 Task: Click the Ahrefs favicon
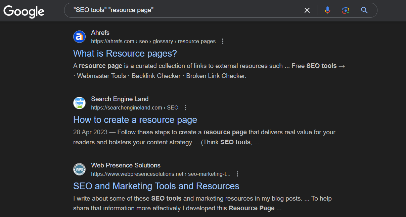click(x=80, y=37)
